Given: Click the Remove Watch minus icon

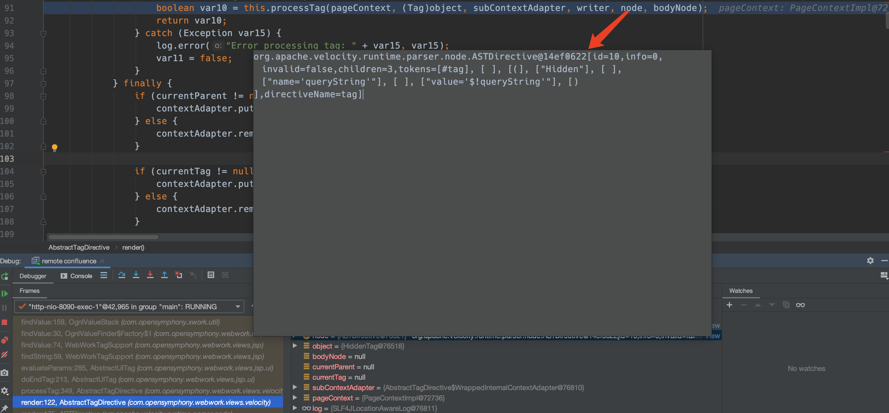Looking at the screenshot, I should [744, 305].
